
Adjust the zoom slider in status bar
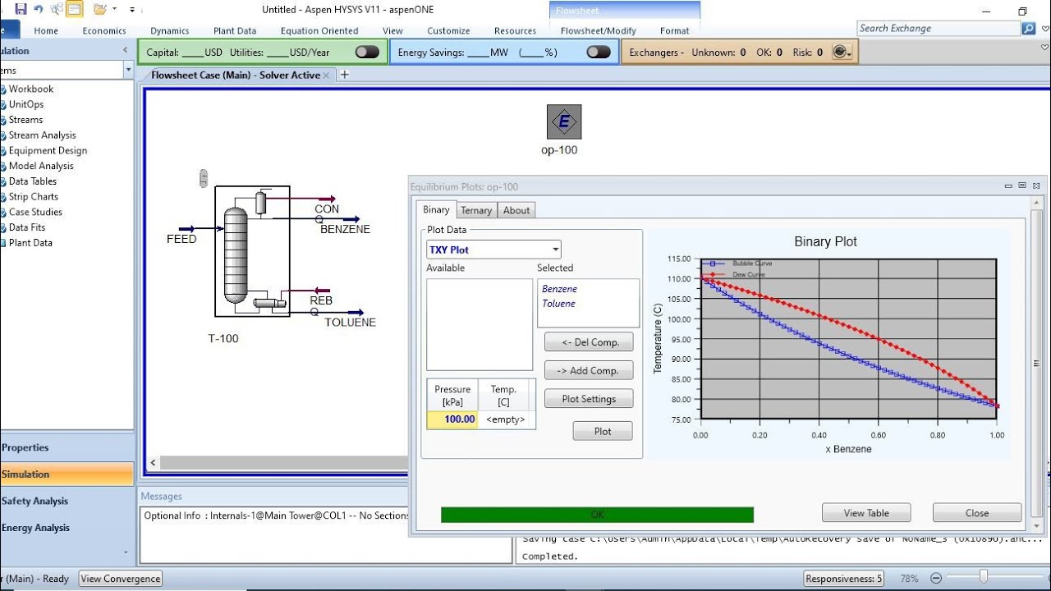click(x=983, y=578)
